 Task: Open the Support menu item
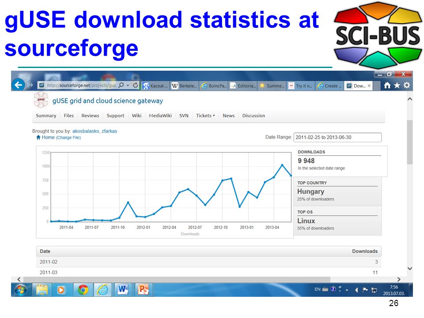(115, 116)
